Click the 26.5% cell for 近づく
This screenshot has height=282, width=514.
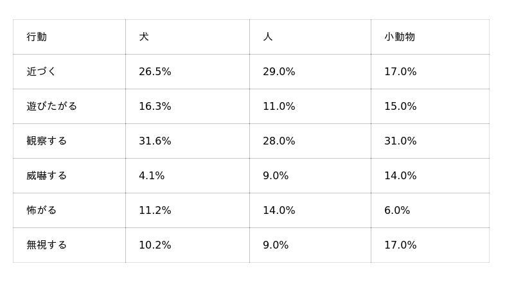(x=155, y=72)
